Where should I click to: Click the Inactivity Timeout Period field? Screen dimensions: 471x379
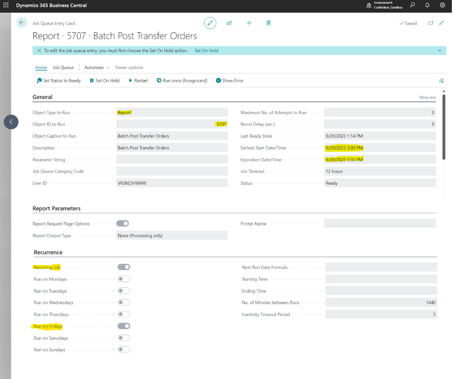coord(381,314)
